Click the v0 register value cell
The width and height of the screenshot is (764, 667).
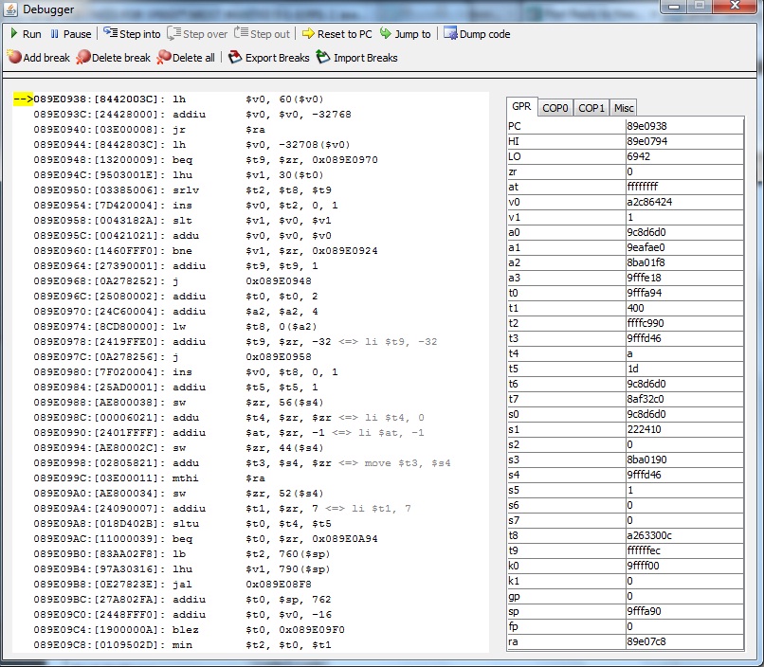(683, 201)
